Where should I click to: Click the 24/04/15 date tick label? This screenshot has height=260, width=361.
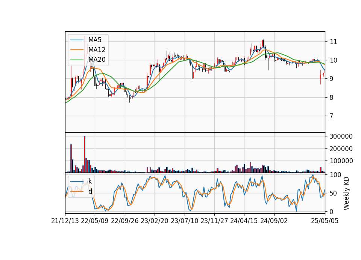(244, 221)
